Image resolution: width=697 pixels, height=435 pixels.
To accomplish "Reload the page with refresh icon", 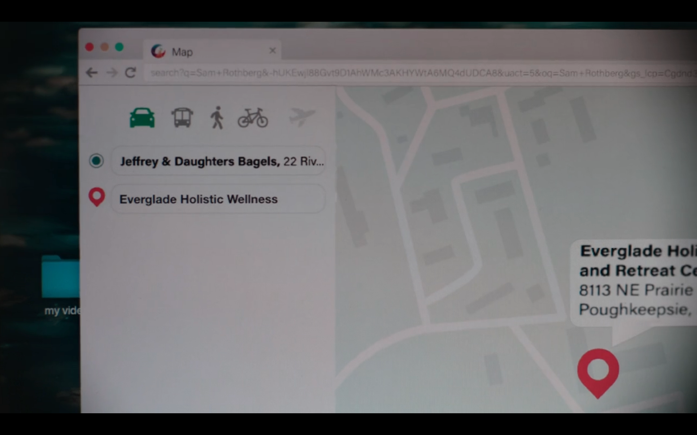I will (x=130, y=73).
